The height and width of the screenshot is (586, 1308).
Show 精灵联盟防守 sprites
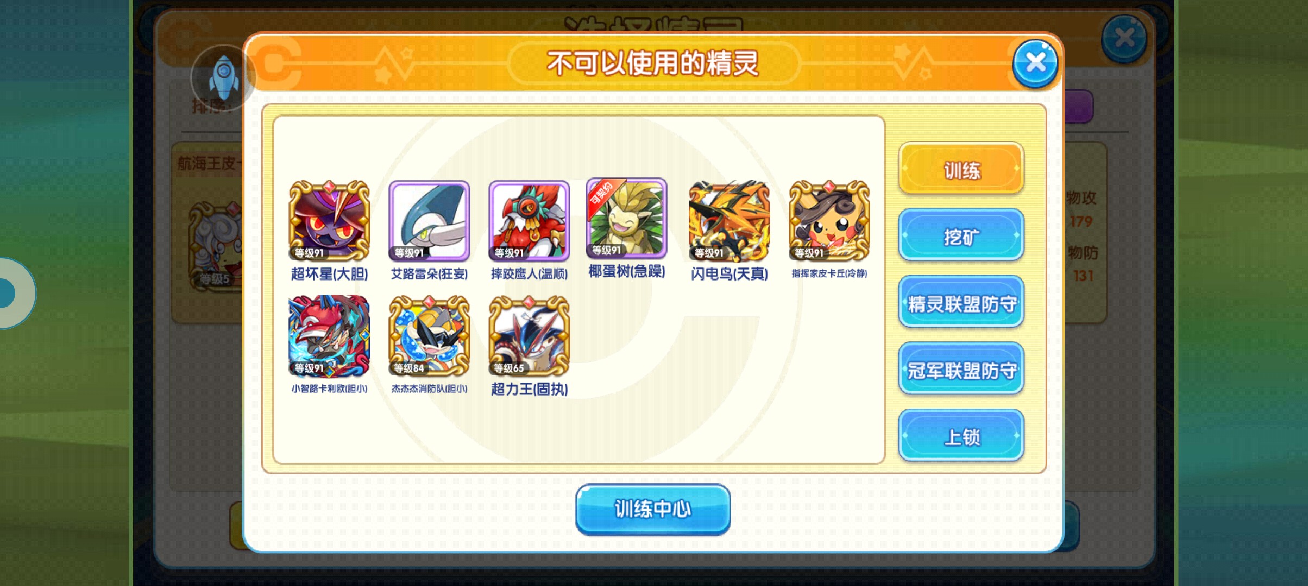961,302
